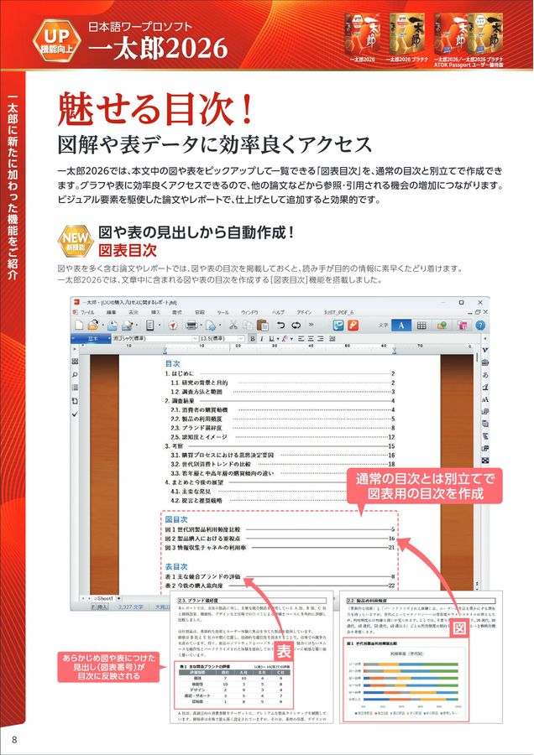Open the 13.5 font size dropdown

222,339
